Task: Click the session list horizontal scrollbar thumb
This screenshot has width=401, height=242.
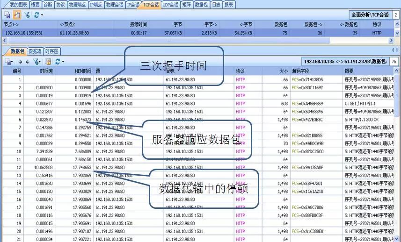Action: coord(168,40)
